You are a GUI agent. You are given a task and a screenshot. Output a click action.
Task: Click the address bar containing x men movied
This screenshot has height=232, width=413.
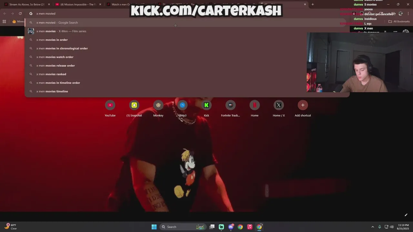click(x=186, y=14)
